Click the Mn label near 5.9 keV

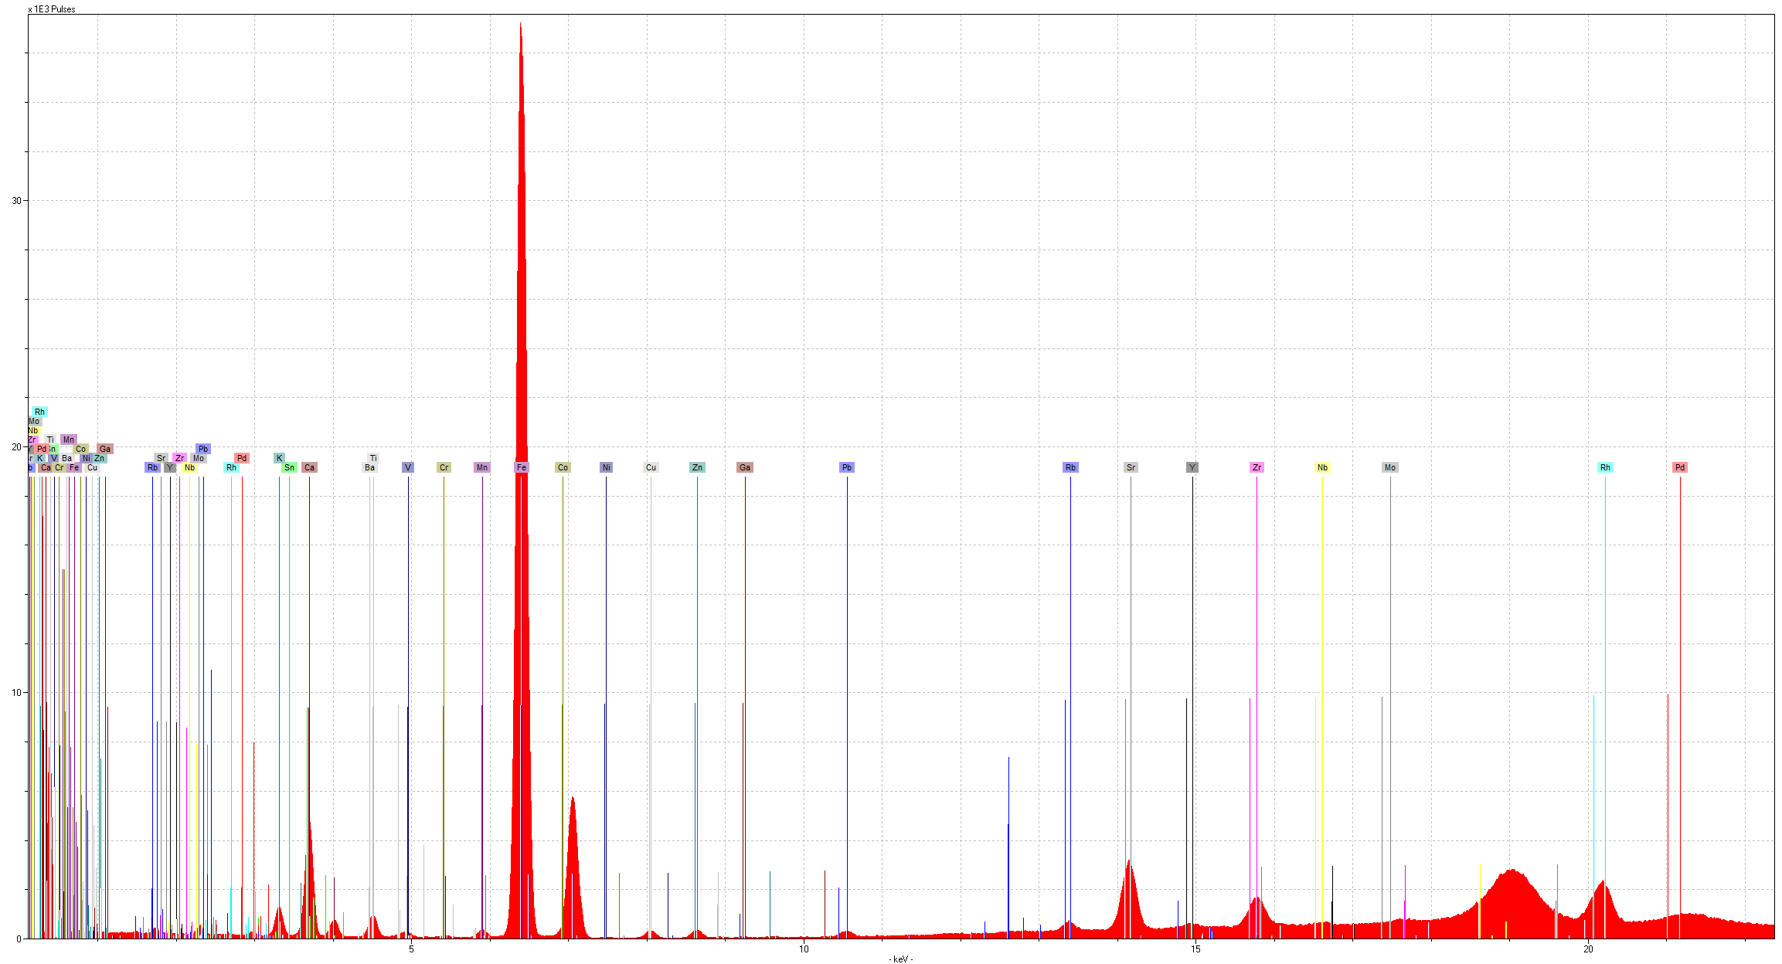click(482, 467)
